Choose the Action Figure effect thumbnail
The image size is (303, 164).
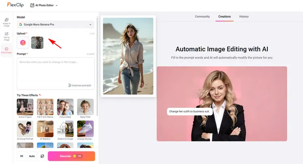click(x=25, y=107)
